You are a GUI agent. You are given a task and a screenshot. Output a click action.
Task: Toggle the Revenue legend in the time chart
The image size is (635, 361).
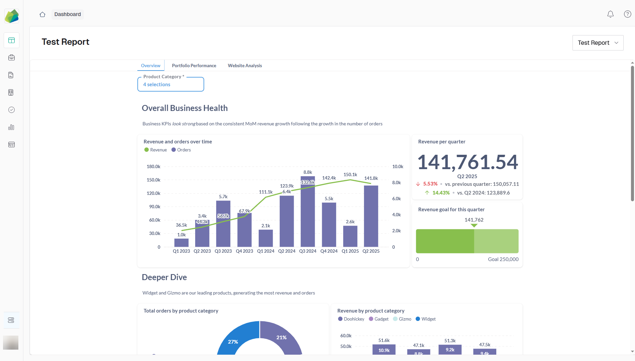[x=155, y=149]
